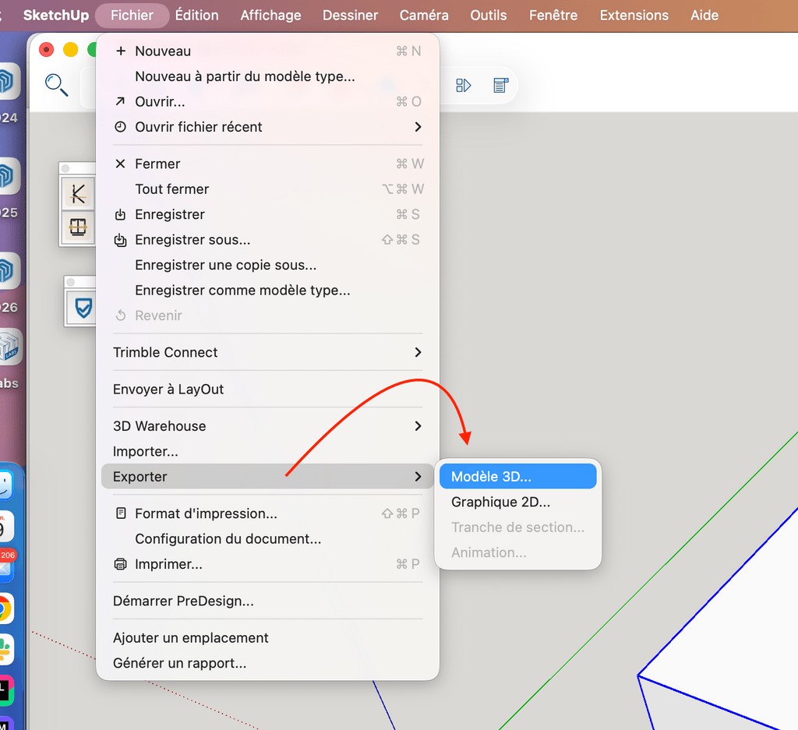Open the Aide menu
798x730 pixels.
pyautogui.click(x=704, y=16)
